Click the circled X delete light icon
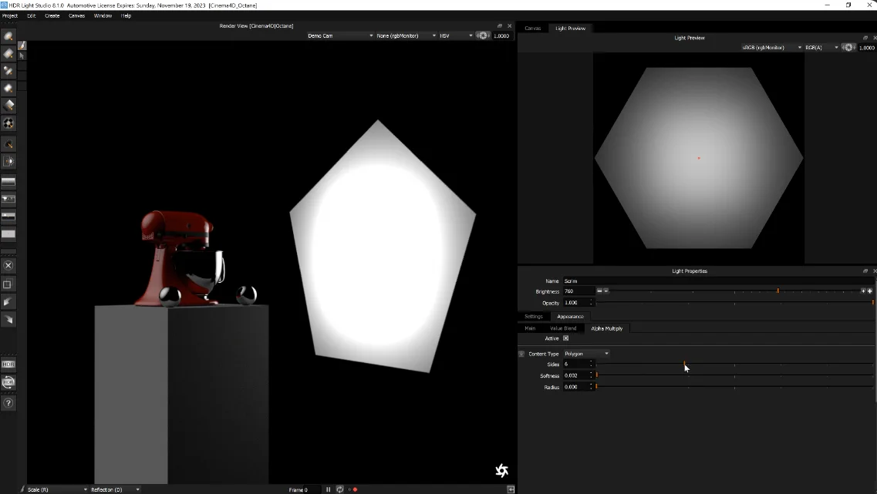877x494 pixels. coord(8,265)
